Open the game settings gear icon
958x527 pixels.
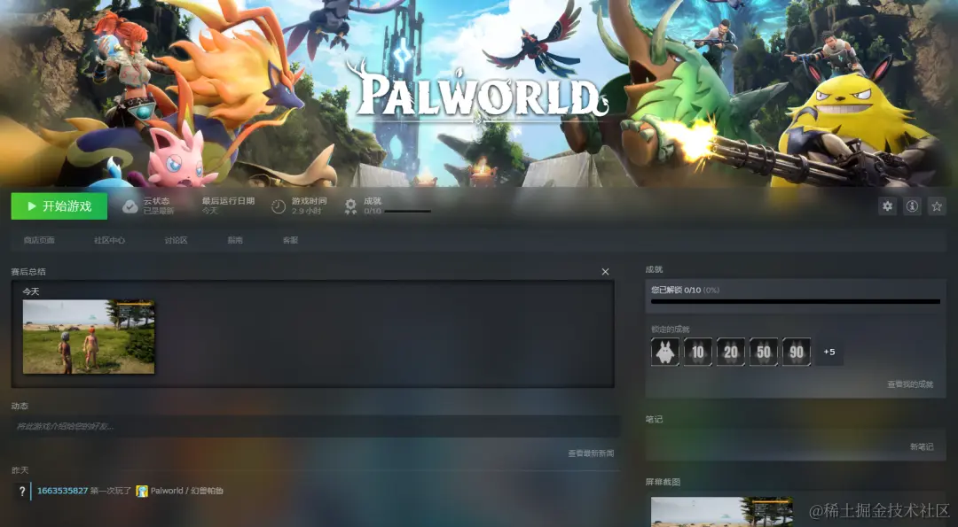(x=887, y=206)
